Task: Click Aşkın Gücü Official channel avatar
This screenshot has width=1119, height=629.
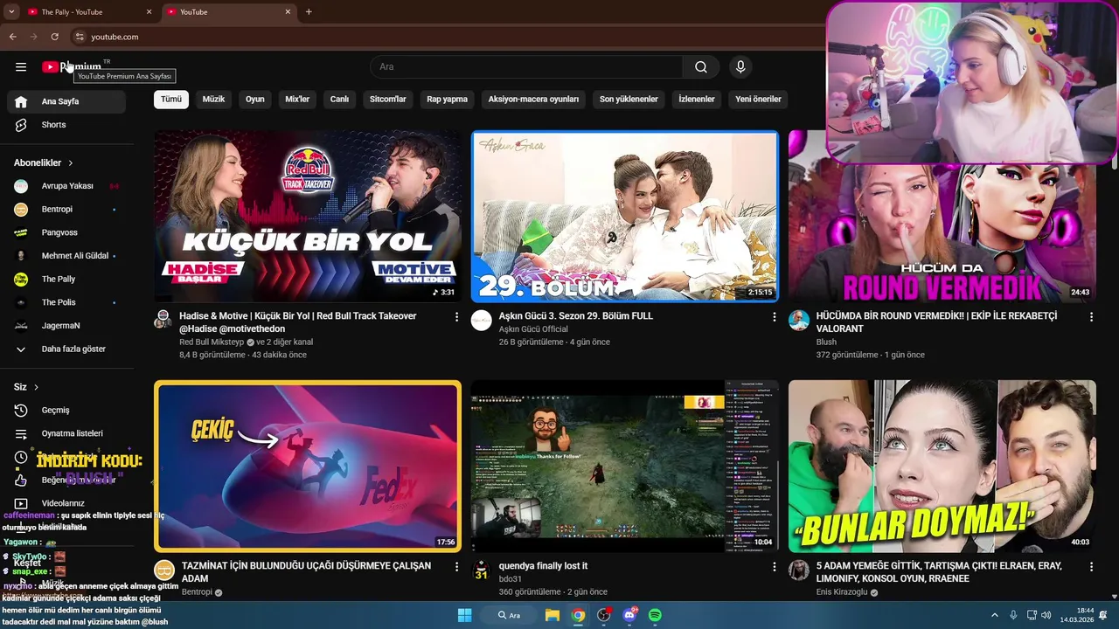Action: (482, 320)
